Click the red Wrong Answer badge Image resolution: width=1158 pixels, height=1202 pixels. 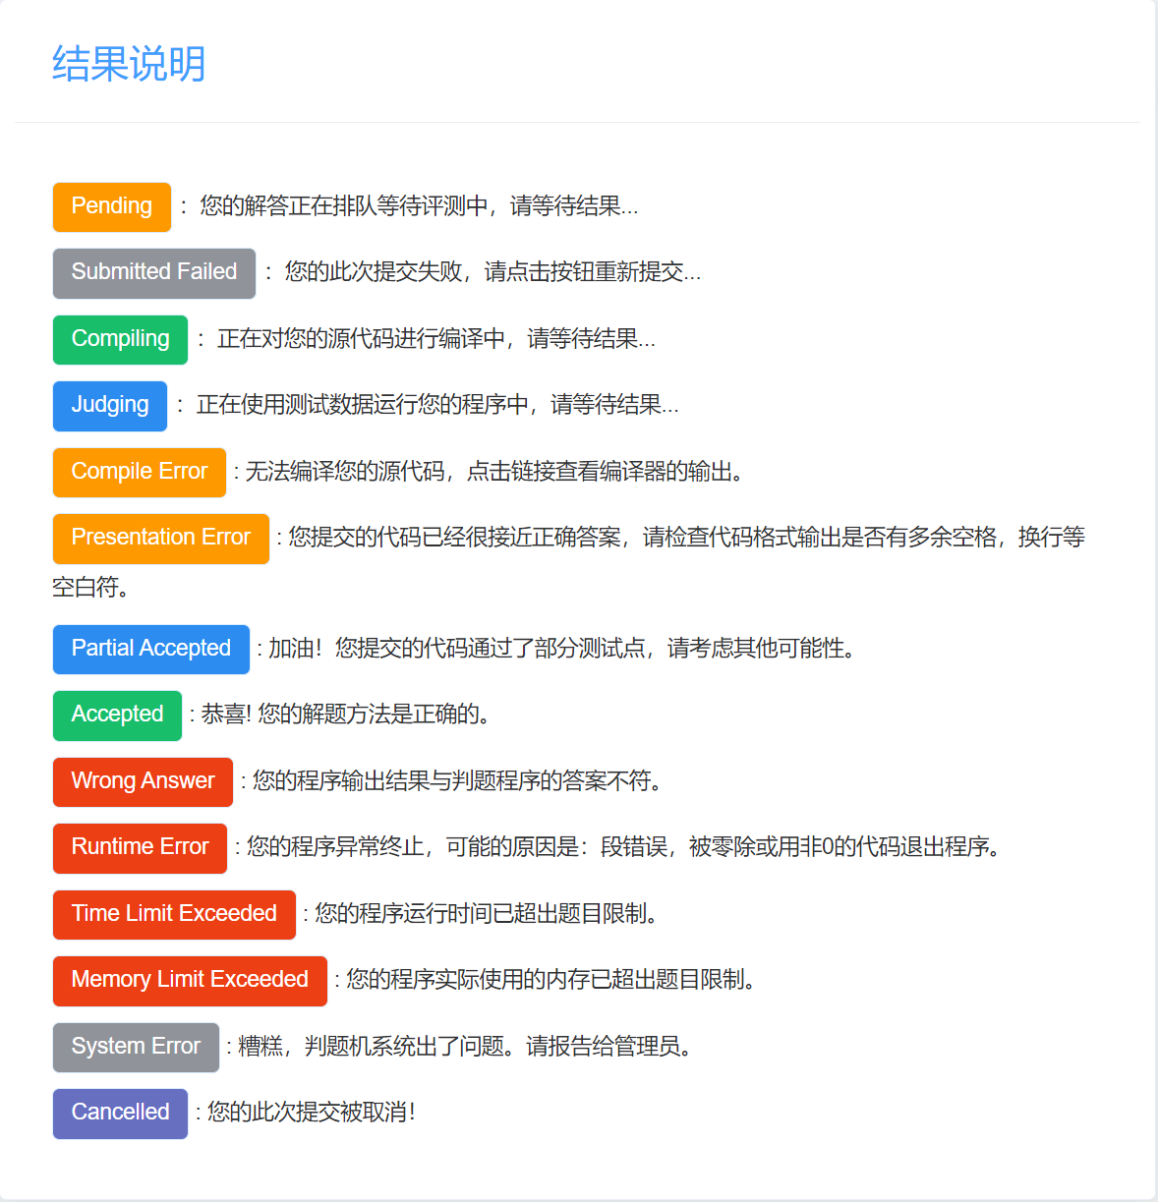click(x=143, y=781)
